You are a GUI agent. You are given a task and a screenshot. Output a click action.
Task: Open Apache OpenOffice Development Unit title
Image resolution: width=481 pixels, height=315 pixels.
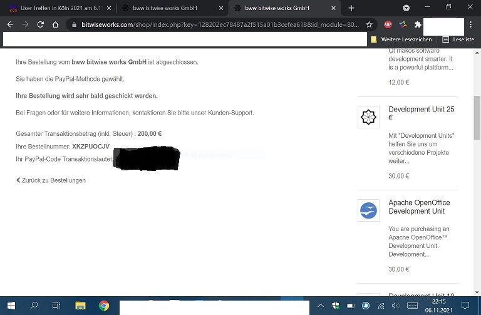[x=419, y=207]
